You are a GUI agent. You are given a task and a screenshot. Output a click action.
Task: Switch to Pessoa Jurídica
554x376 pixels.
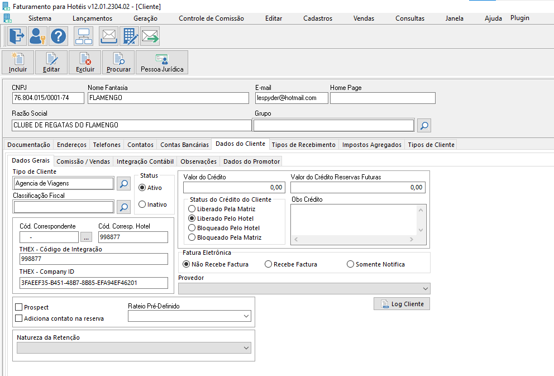pos(162,62)
